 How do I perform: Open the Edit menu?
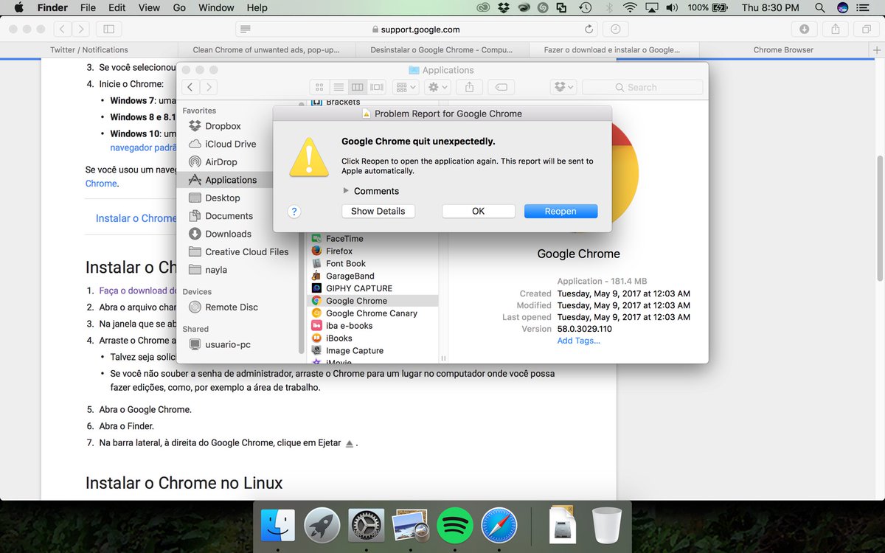click(x=117, y=7)
